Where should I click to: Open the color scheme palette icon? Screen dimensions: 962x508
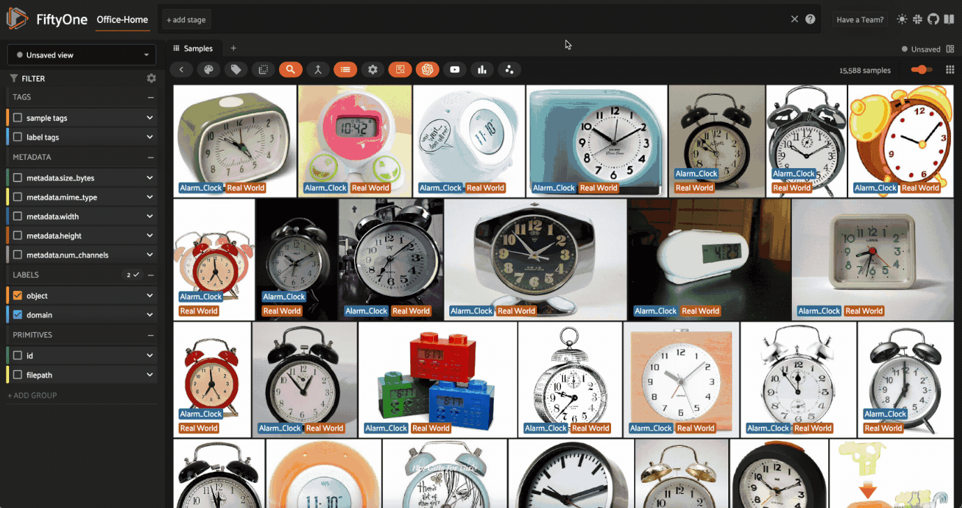click(x=208, y=69)
